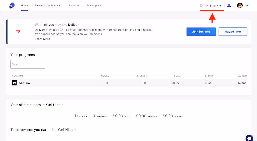Click the EARNED column header
The height and width of the screenshot is (141, 257).
click(242, 76)
